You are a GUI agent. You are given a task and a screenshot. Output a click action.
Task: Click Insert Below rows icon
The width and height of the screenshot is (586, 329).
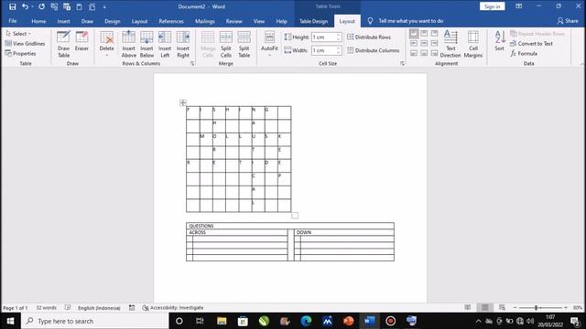click(x=146, y=44)
